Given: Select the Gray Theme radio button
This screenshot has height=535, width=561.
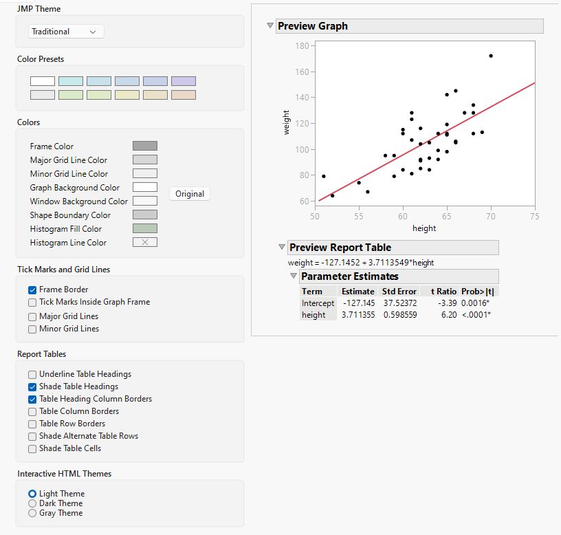Looking at the screenshot, I should click(32, 513).
